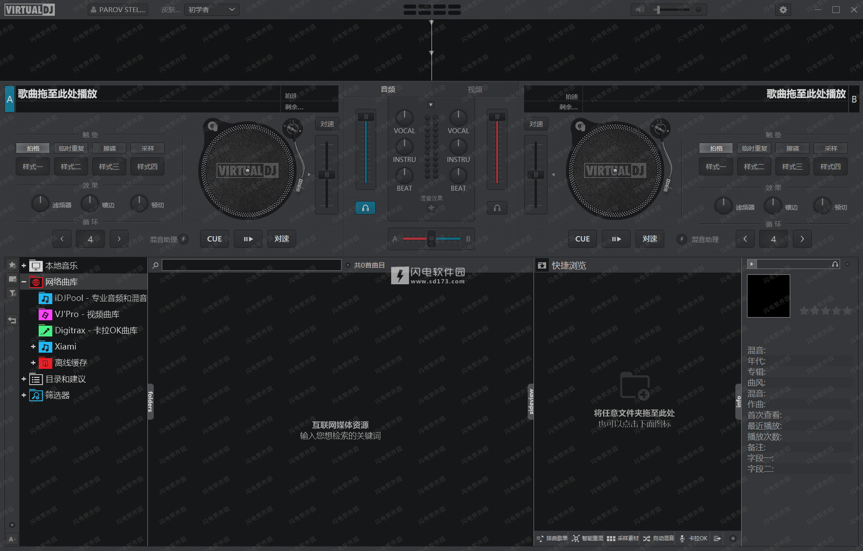Select deck A 拍格 pad mode
Viewport: 863px width, 551px height.
[33, 148]
